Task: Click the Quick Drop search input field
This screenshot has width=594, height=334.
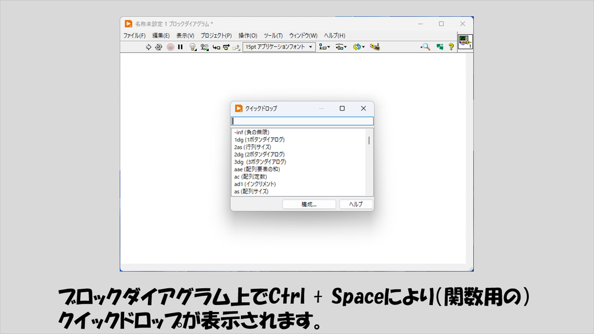Action: tap(302, 121)
